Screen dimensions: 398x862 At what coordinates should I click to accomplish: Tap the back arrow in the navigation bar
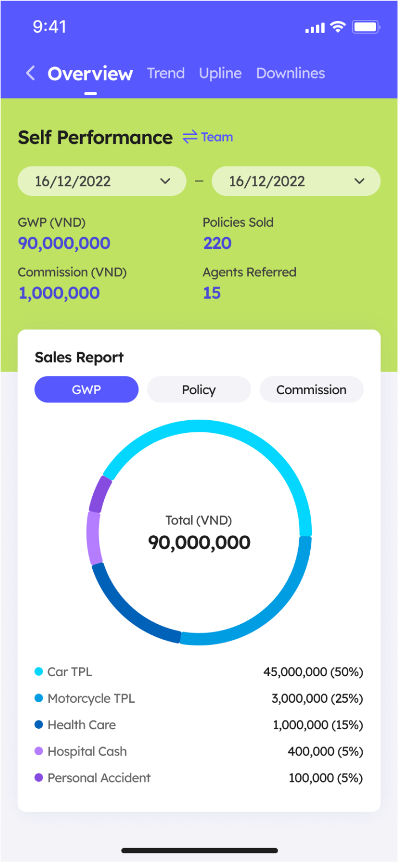pyautogui.click(x=30, y=72)
